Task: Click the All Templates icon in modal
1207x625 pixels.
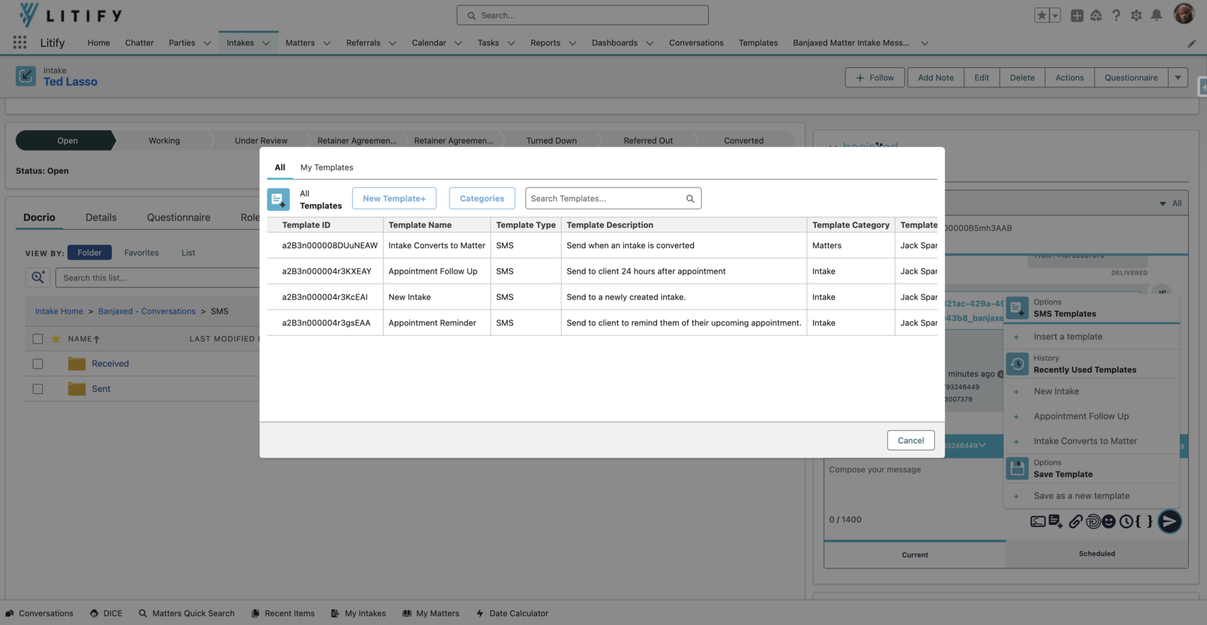Action: 278,199
